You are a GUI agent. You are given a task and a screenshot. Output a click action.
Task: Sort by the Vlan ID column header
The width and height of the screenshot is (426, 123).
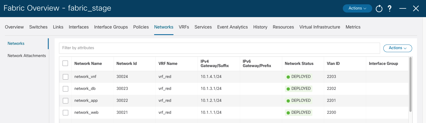333,64
